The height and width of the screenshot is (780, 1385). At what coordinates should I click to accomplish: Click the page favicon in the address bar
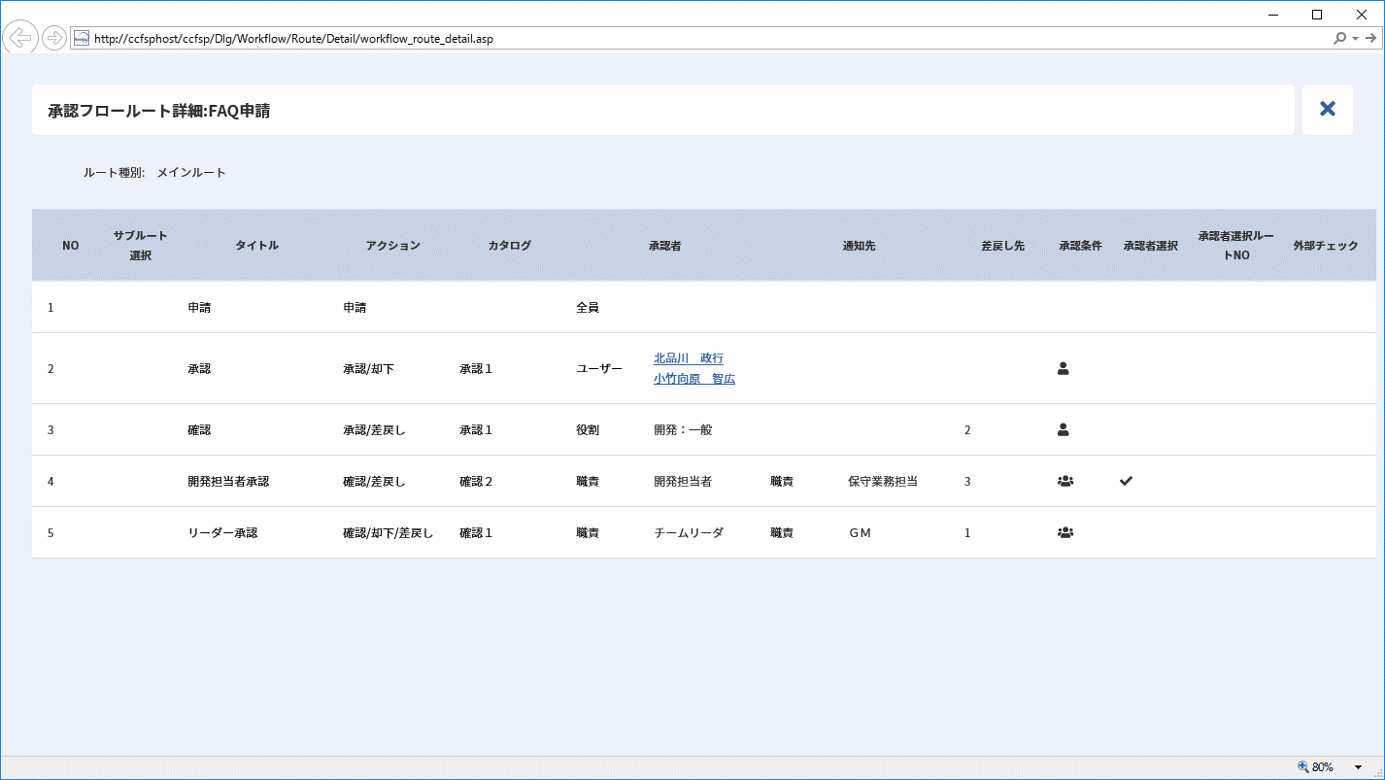tap(82, 39)
